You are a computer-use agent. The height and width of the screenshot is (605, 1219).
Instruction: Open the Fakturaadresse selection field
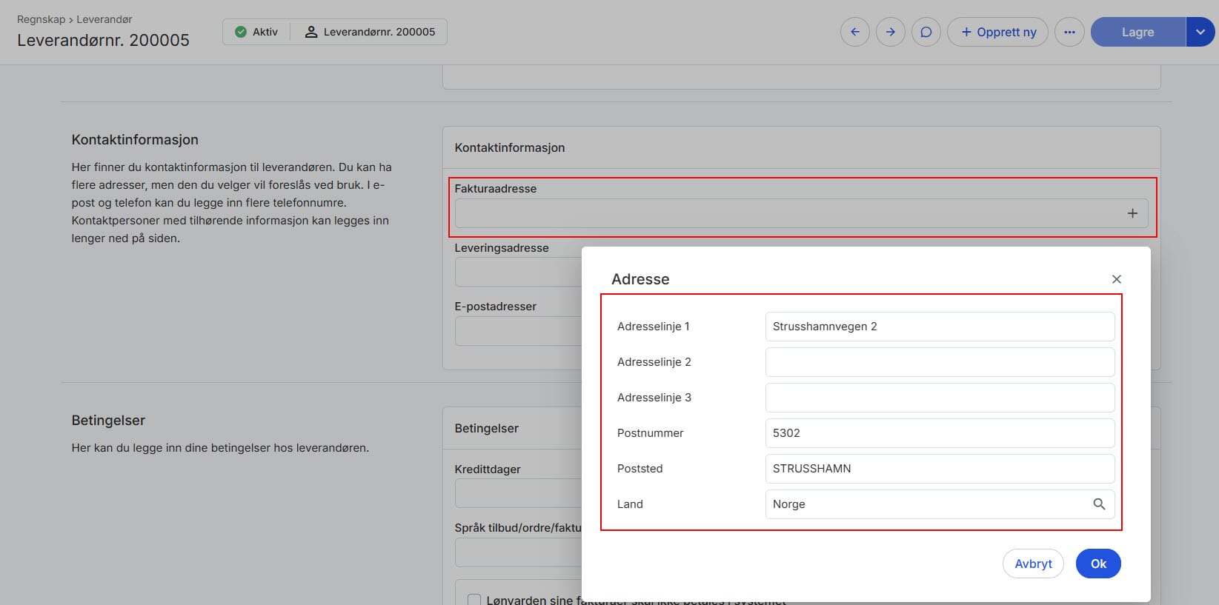[801, 213]
